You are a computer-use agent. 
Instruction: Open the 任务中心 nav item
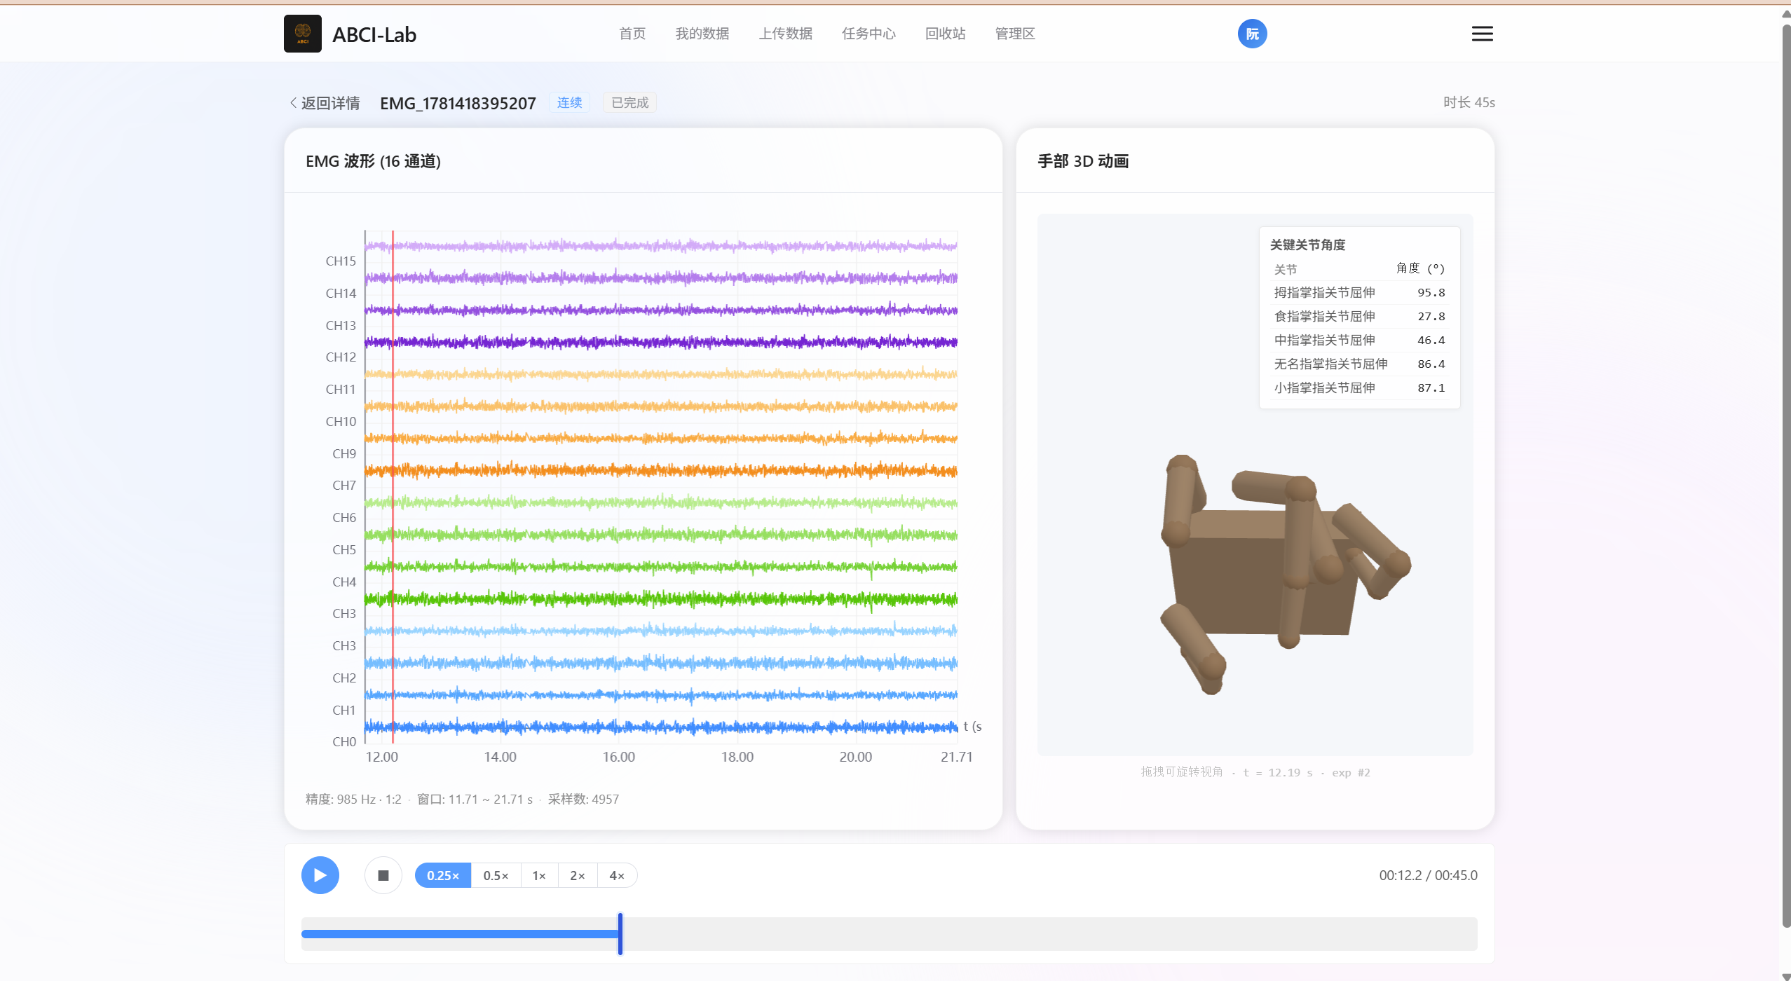(x=869, y=34)
